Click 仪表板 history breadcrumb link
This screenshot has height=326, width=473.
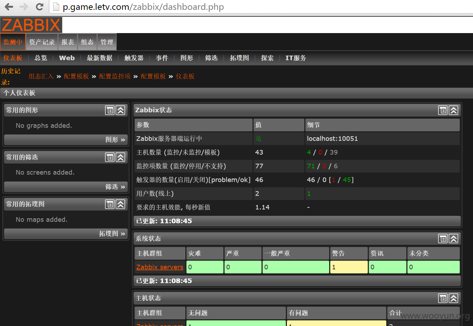point(185,76)
